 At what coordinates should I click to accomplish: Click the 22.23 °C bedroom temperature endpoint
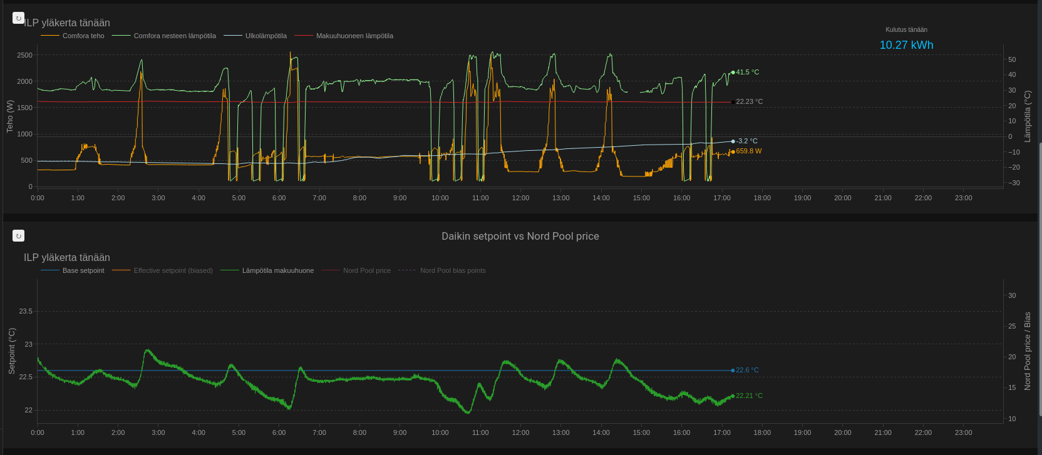[733, 102]
